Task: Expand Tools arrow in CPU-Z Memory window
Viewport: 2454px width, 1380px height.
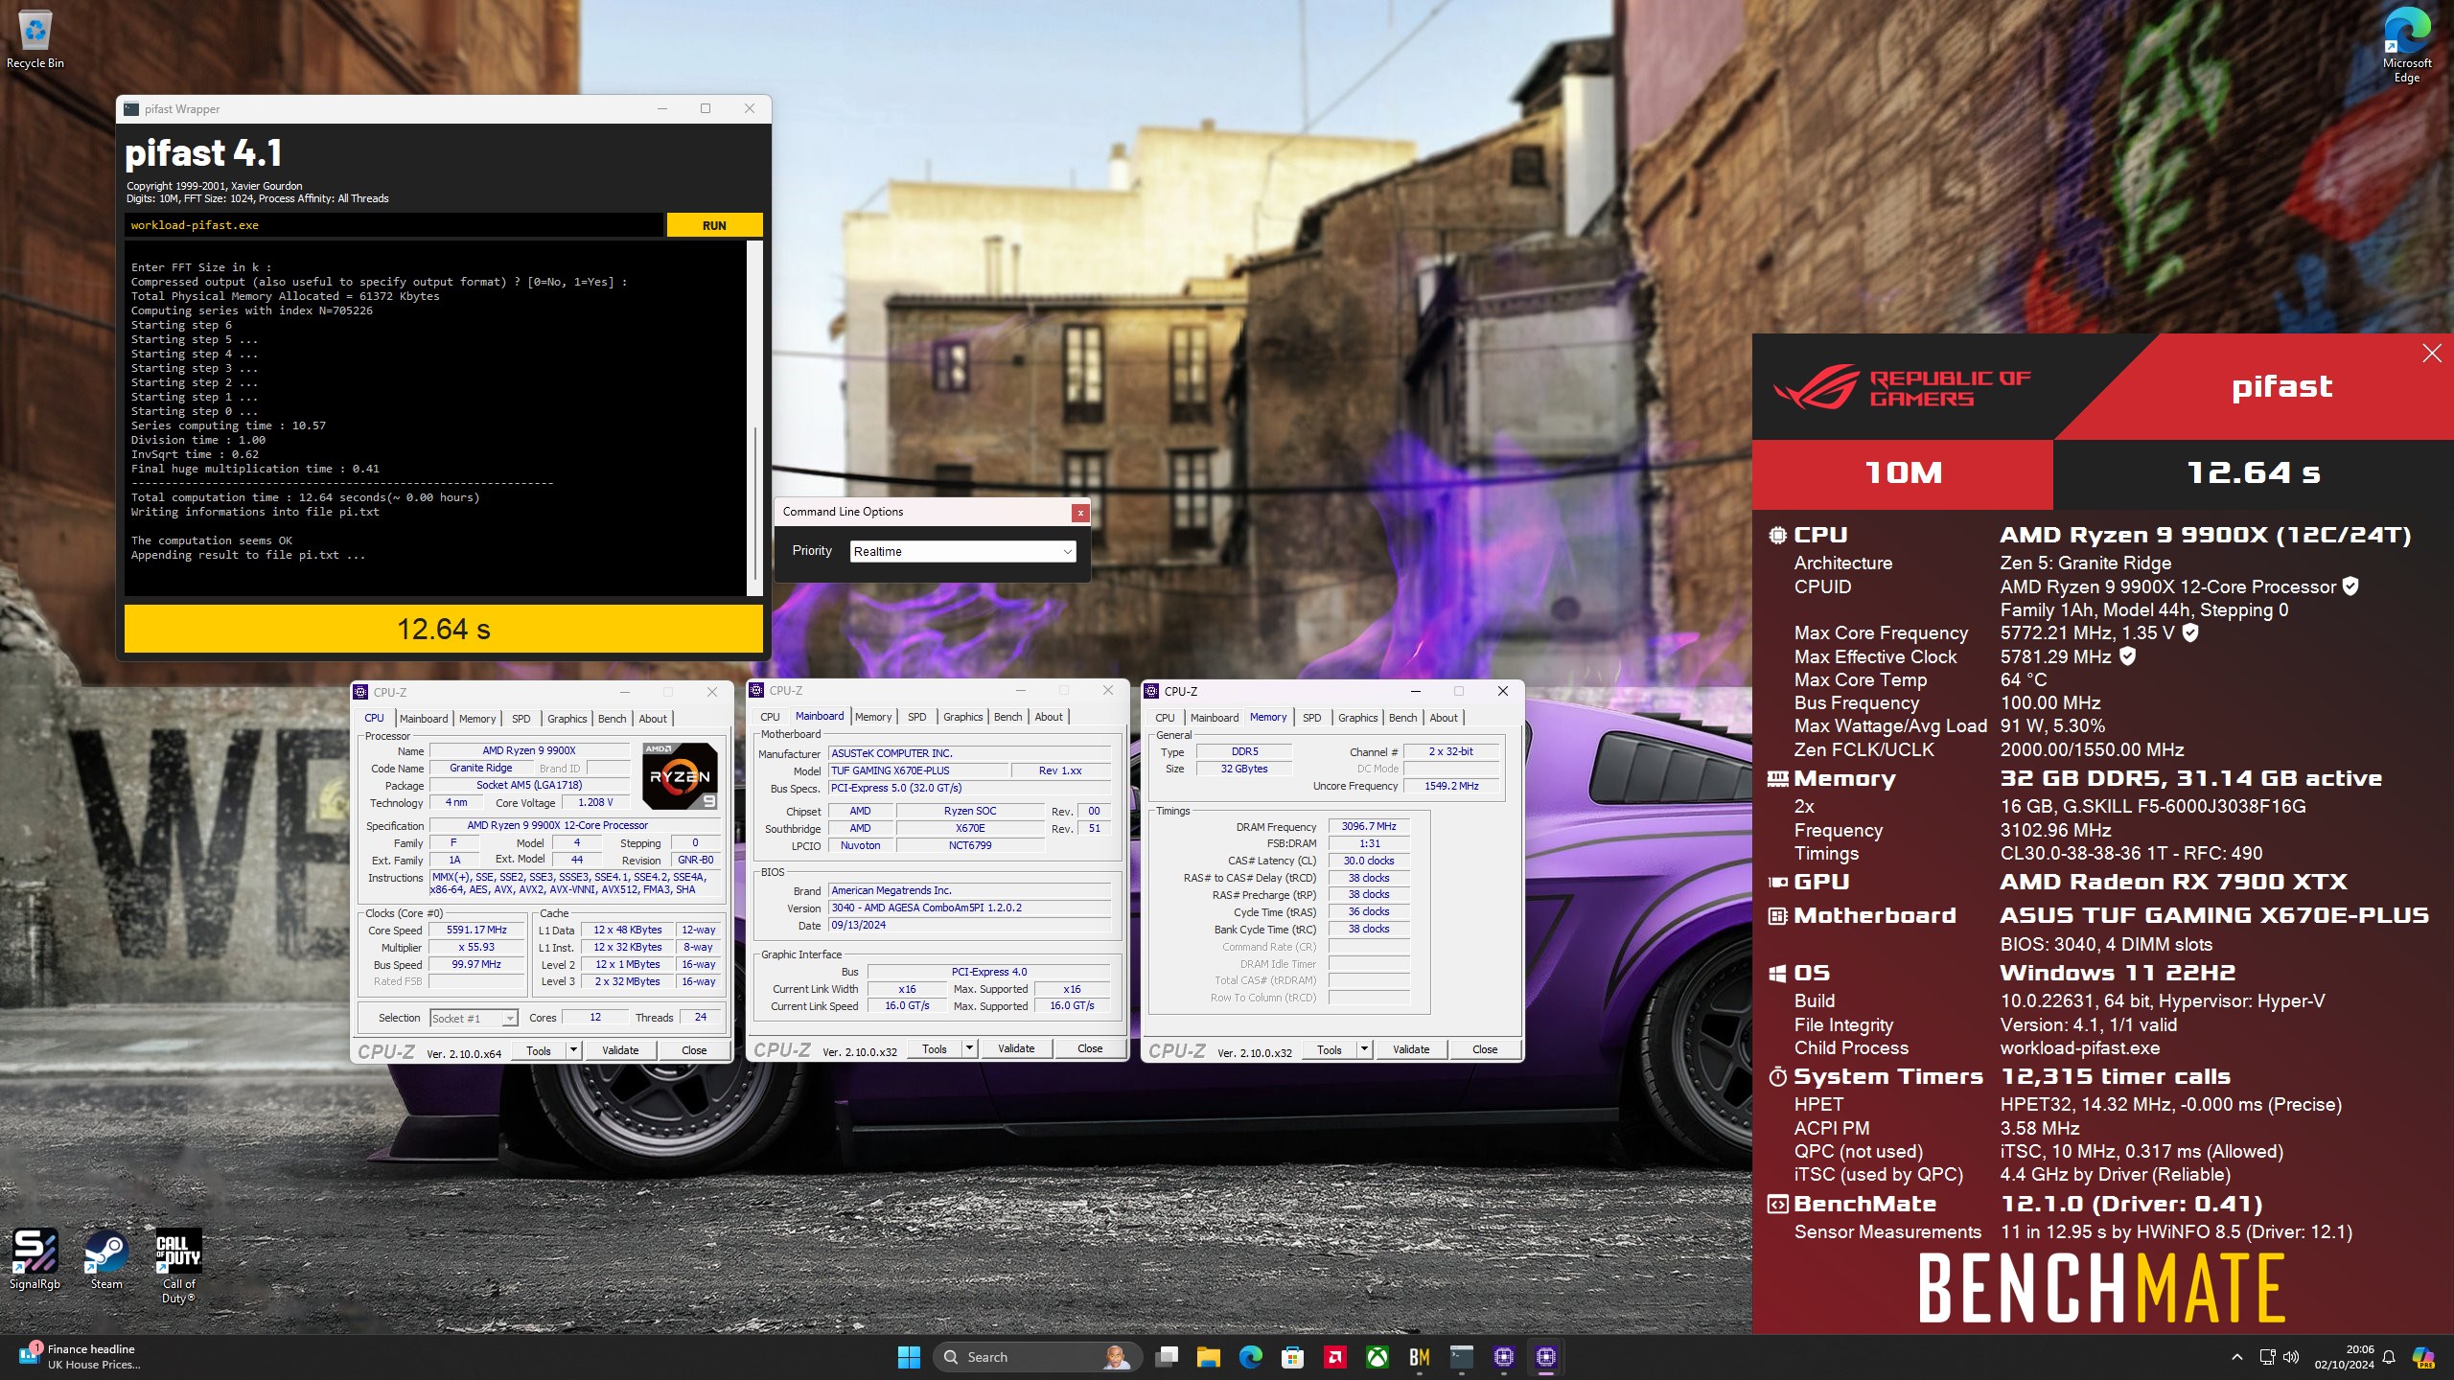Action: coord(1364,1049)
